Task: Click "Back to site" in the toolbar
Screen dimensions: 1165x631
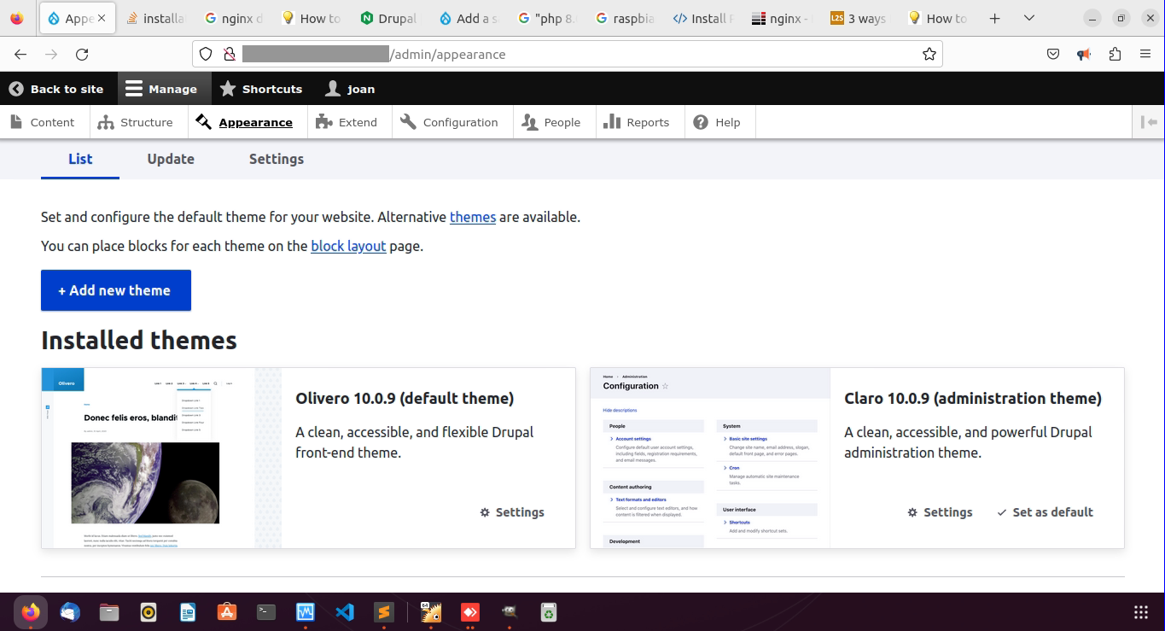Action: [x=56, y=89]
